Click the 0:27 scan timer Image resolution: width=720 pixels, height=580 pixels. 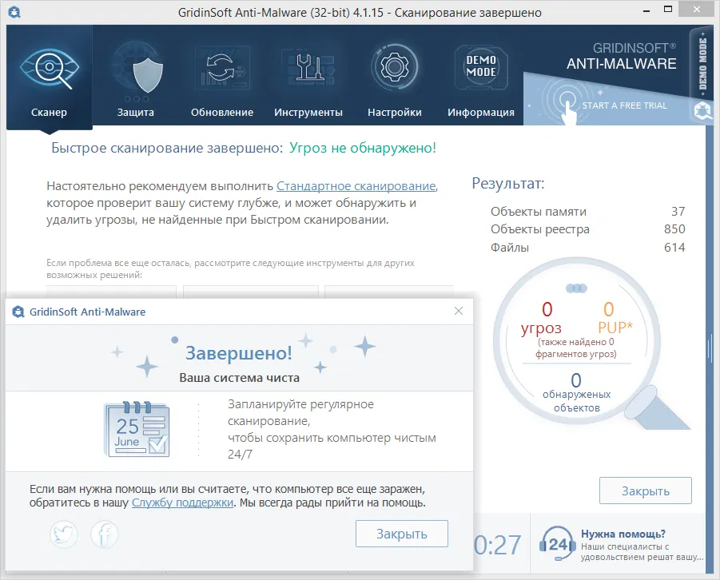pos(497,545)
